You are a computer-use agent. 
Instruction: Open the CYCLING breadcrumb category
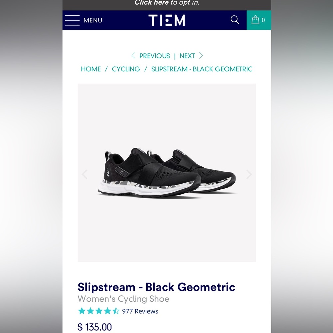tap(126, 69)
